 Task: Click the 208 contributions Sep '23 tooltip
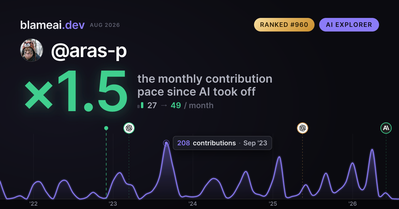coord(222,143)
